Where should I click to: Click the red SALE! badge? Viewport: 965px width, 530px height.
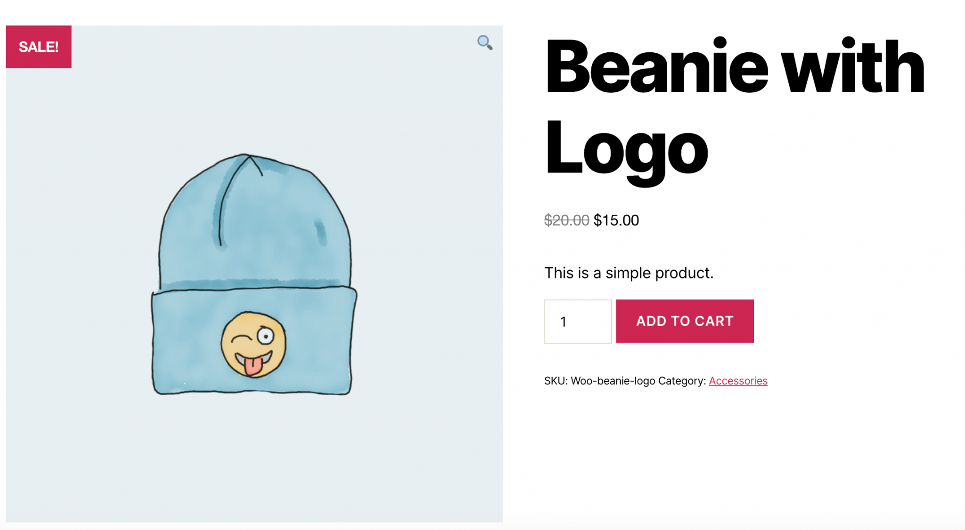(x=39, y=47)
